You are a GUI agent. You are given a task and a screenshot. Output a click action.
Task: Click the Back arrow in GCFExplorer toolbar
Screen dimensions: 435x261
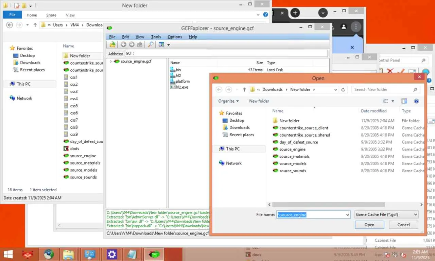123,45
